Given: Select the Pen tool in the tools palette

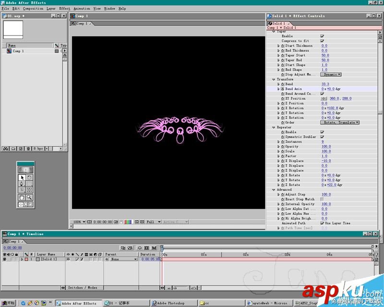Looking at the screenshot, I should click(x=22, y=184).
